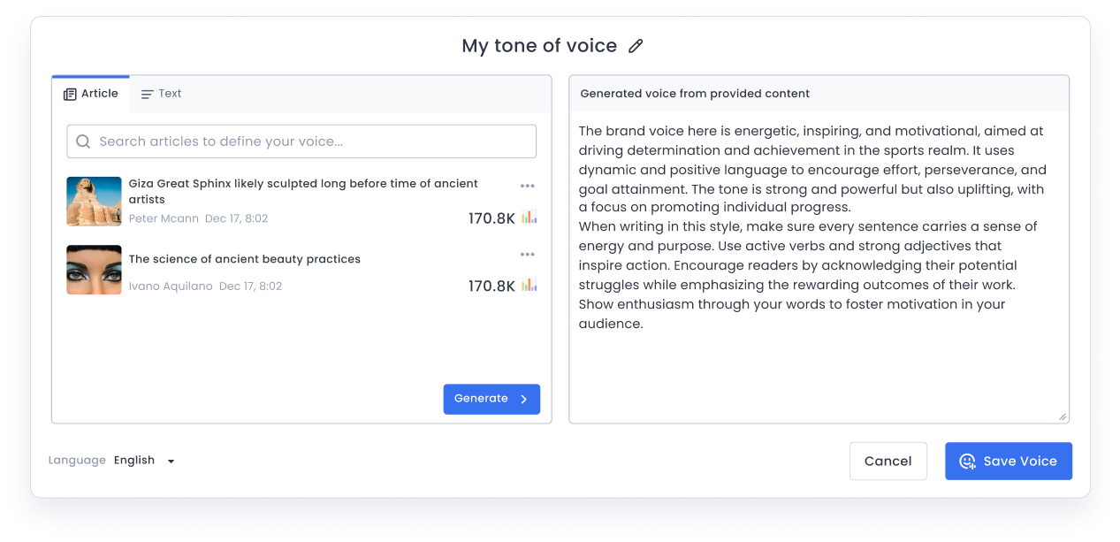Open the bar-chart stats for the Sphinx article
Image resolution: width=1120 pixels, height=542 pixels.
pos(530,218)
